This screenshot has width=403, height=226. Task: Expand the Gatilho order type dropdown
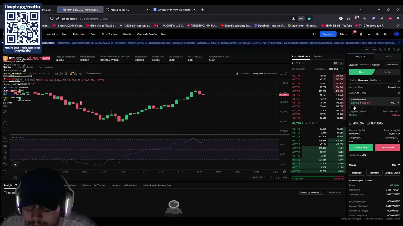coord(375,80)
